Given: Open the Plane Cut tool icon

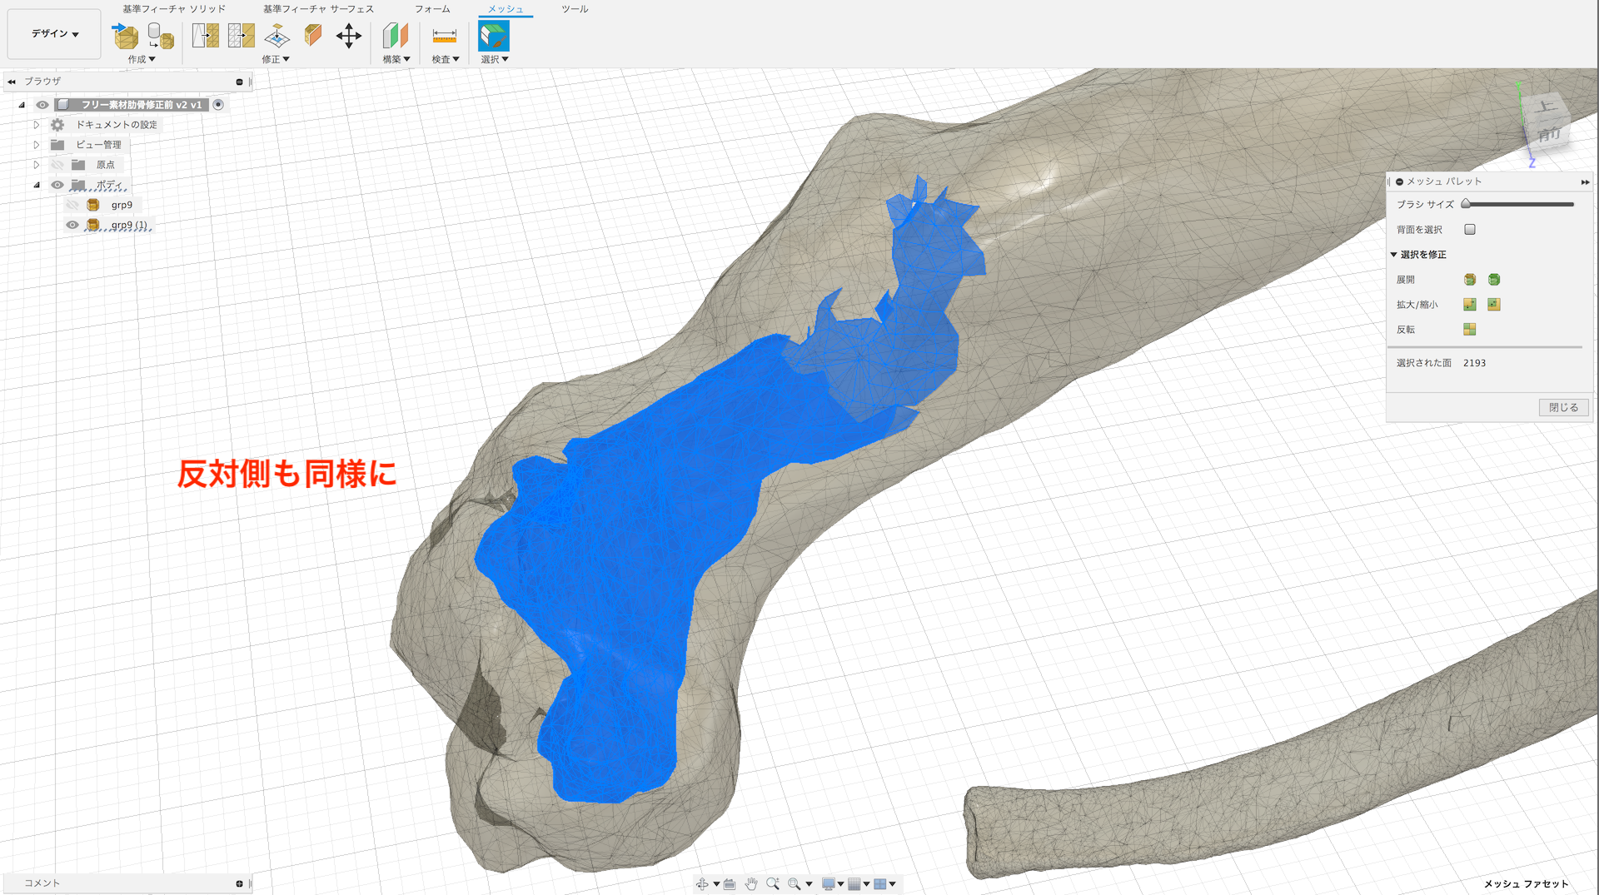Looking at the screenshot, I should tap(277, 36).
